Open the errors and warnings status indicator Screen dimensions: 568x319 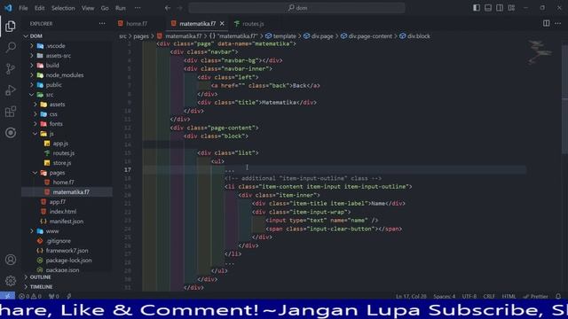[x=30, y=296]
